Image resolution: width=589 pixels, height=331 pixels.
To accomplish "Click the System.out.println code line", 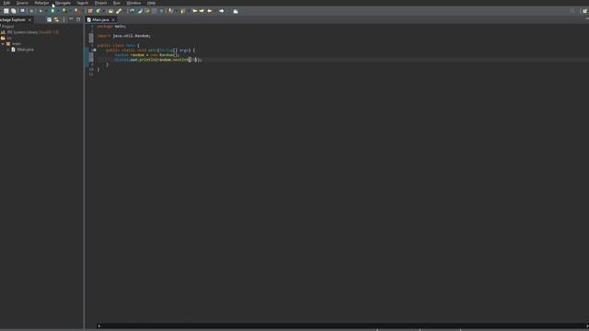I will [x=158, y=60].
